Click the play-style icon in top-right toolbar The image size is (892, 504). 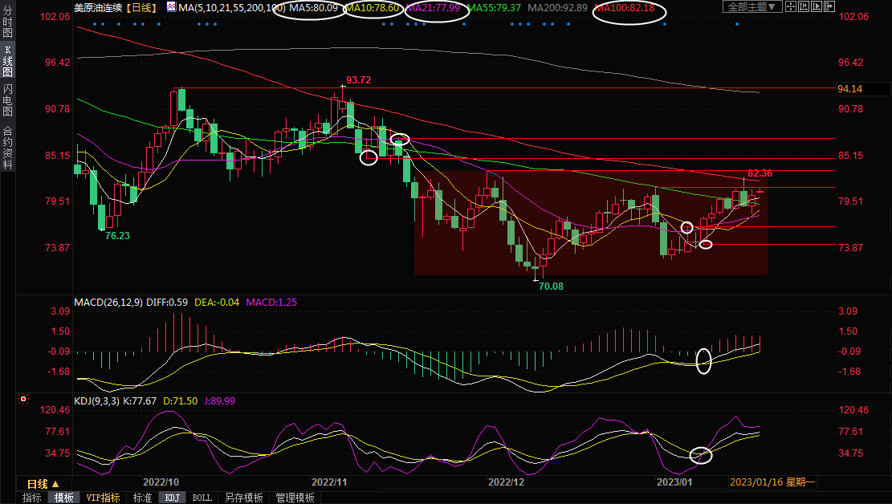[816, 7]
